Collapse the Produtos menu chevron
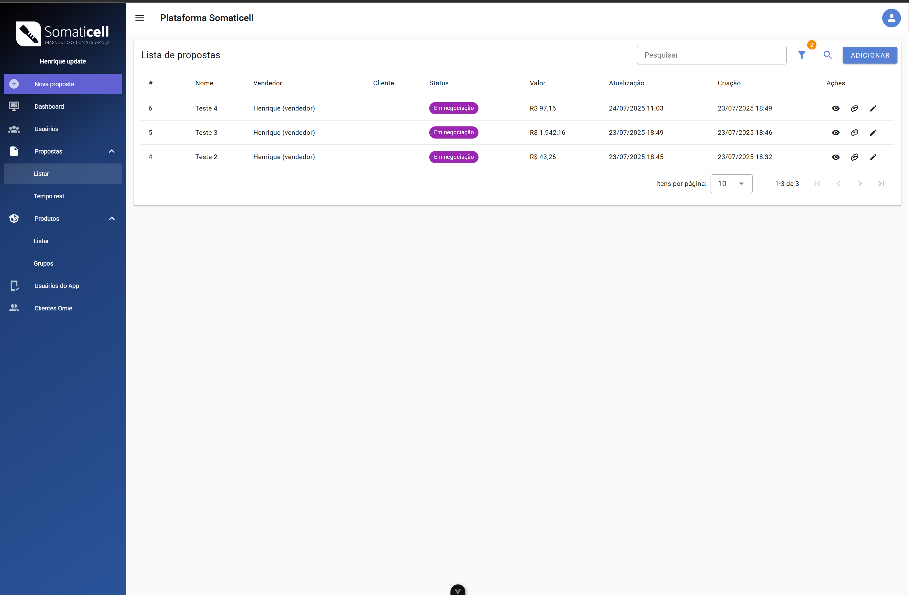Viewport: 909px width, 595px height. (112, 218)
